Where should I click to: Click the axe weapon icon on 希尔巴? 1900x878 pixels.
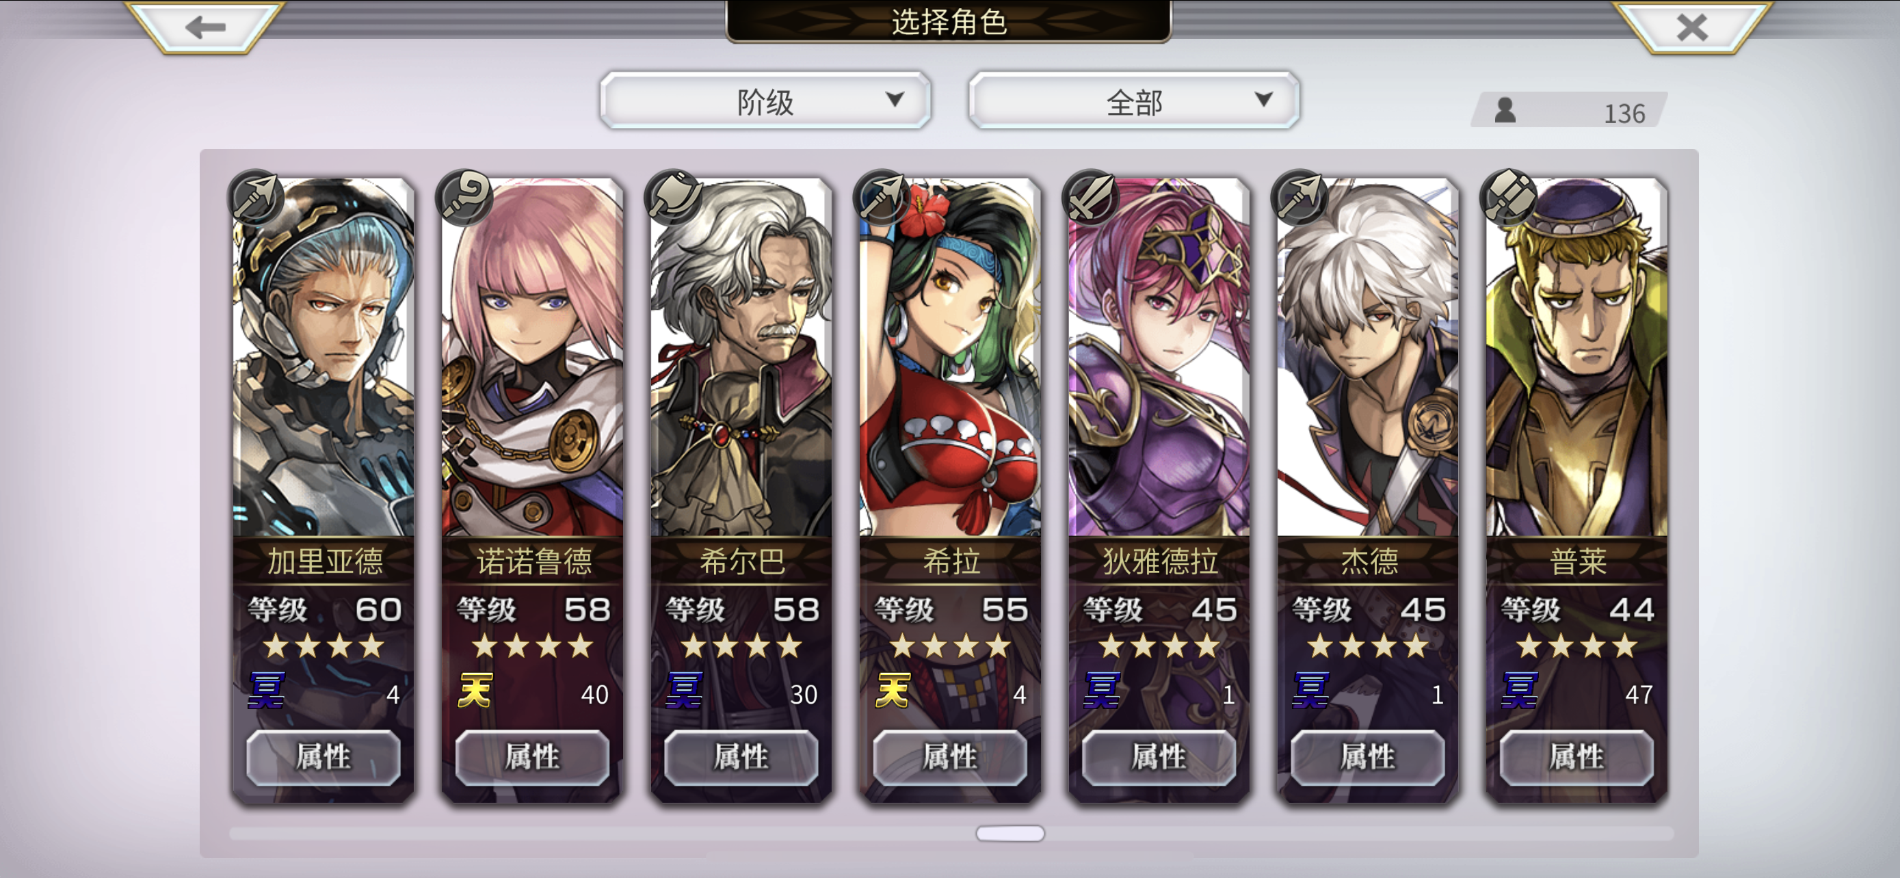(673, 197)
